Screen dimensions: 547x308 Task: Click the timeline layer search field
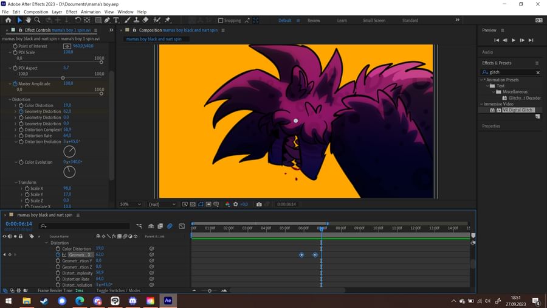tap(84, 226)
